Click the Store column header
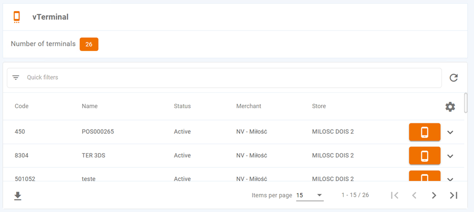Image resolution: width=474 pixels, height=212 pixels. 319,106
